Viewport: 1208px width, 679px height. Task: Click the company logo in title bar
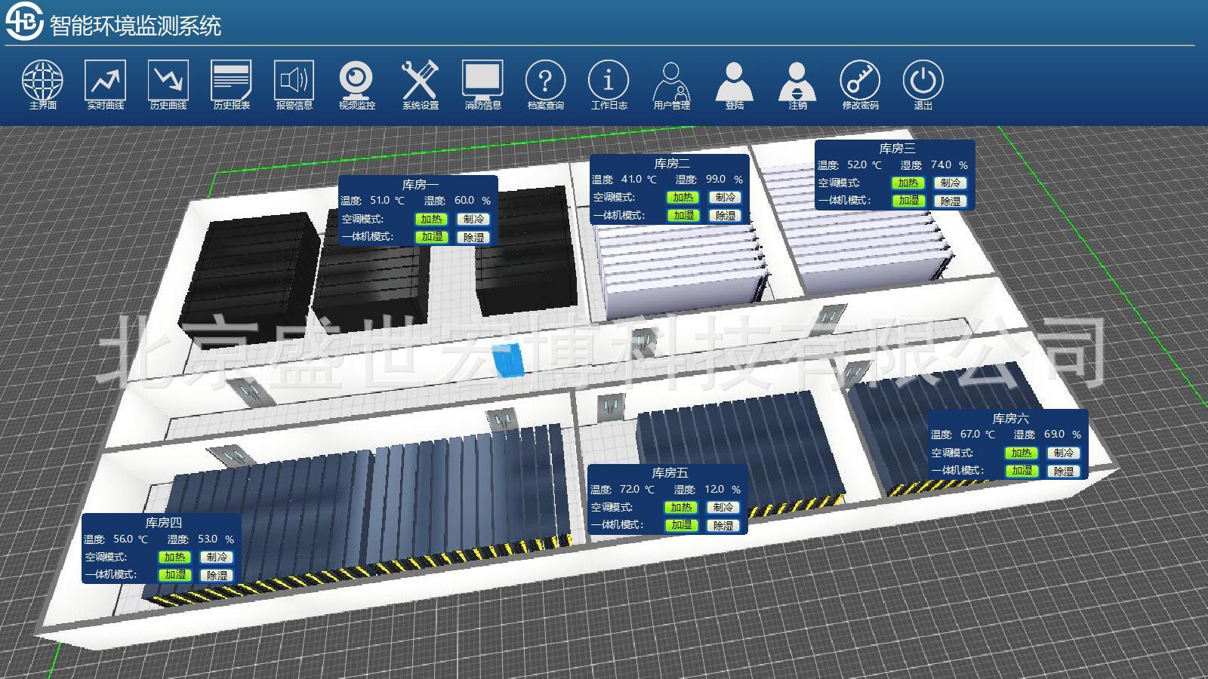click(x=24, y=22)
